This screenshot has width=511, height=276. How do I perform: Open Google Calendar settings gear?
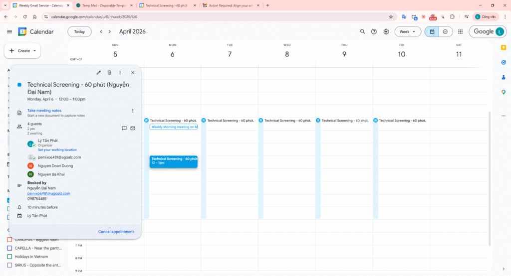pyautogui.click(x=386, y=31)
